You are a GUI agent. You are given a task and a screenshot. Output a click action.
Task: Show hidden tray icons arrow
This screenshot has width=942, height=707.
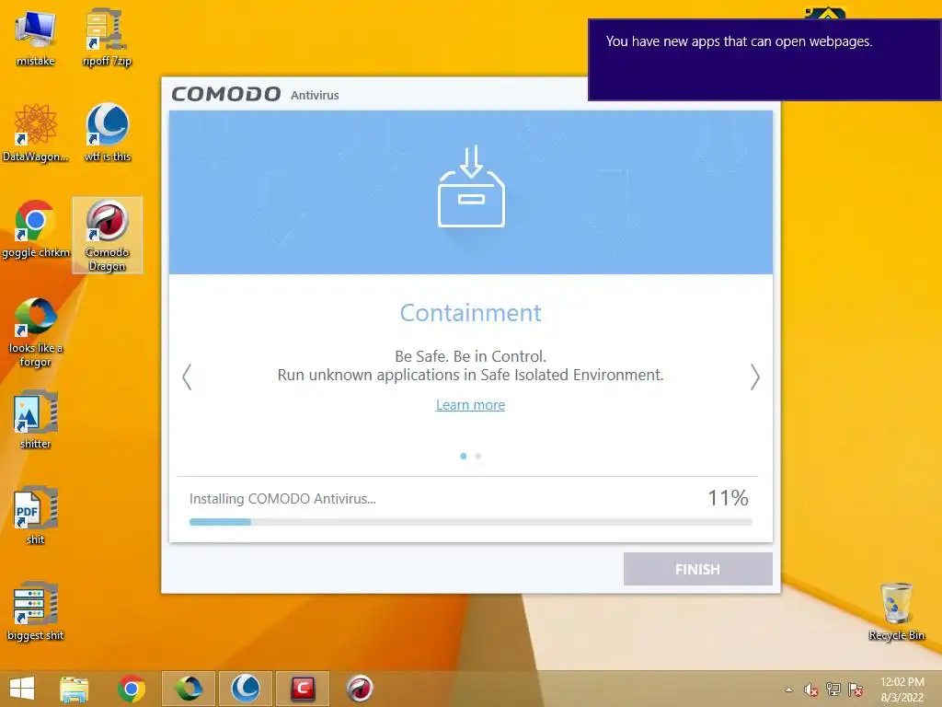[788, 690]
